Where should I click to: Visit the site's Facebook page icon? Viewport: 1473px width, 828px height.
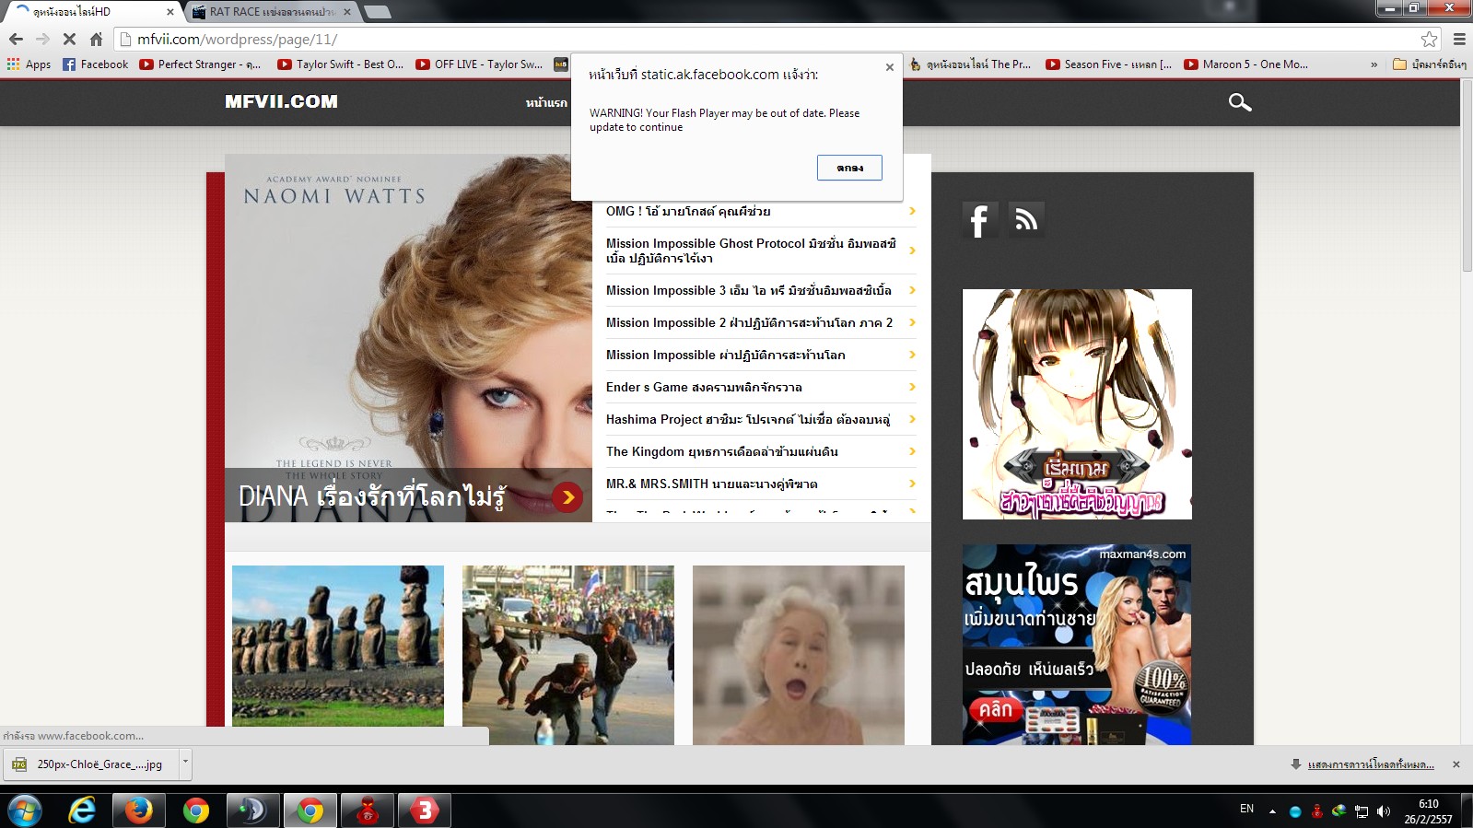coord(980,220)
